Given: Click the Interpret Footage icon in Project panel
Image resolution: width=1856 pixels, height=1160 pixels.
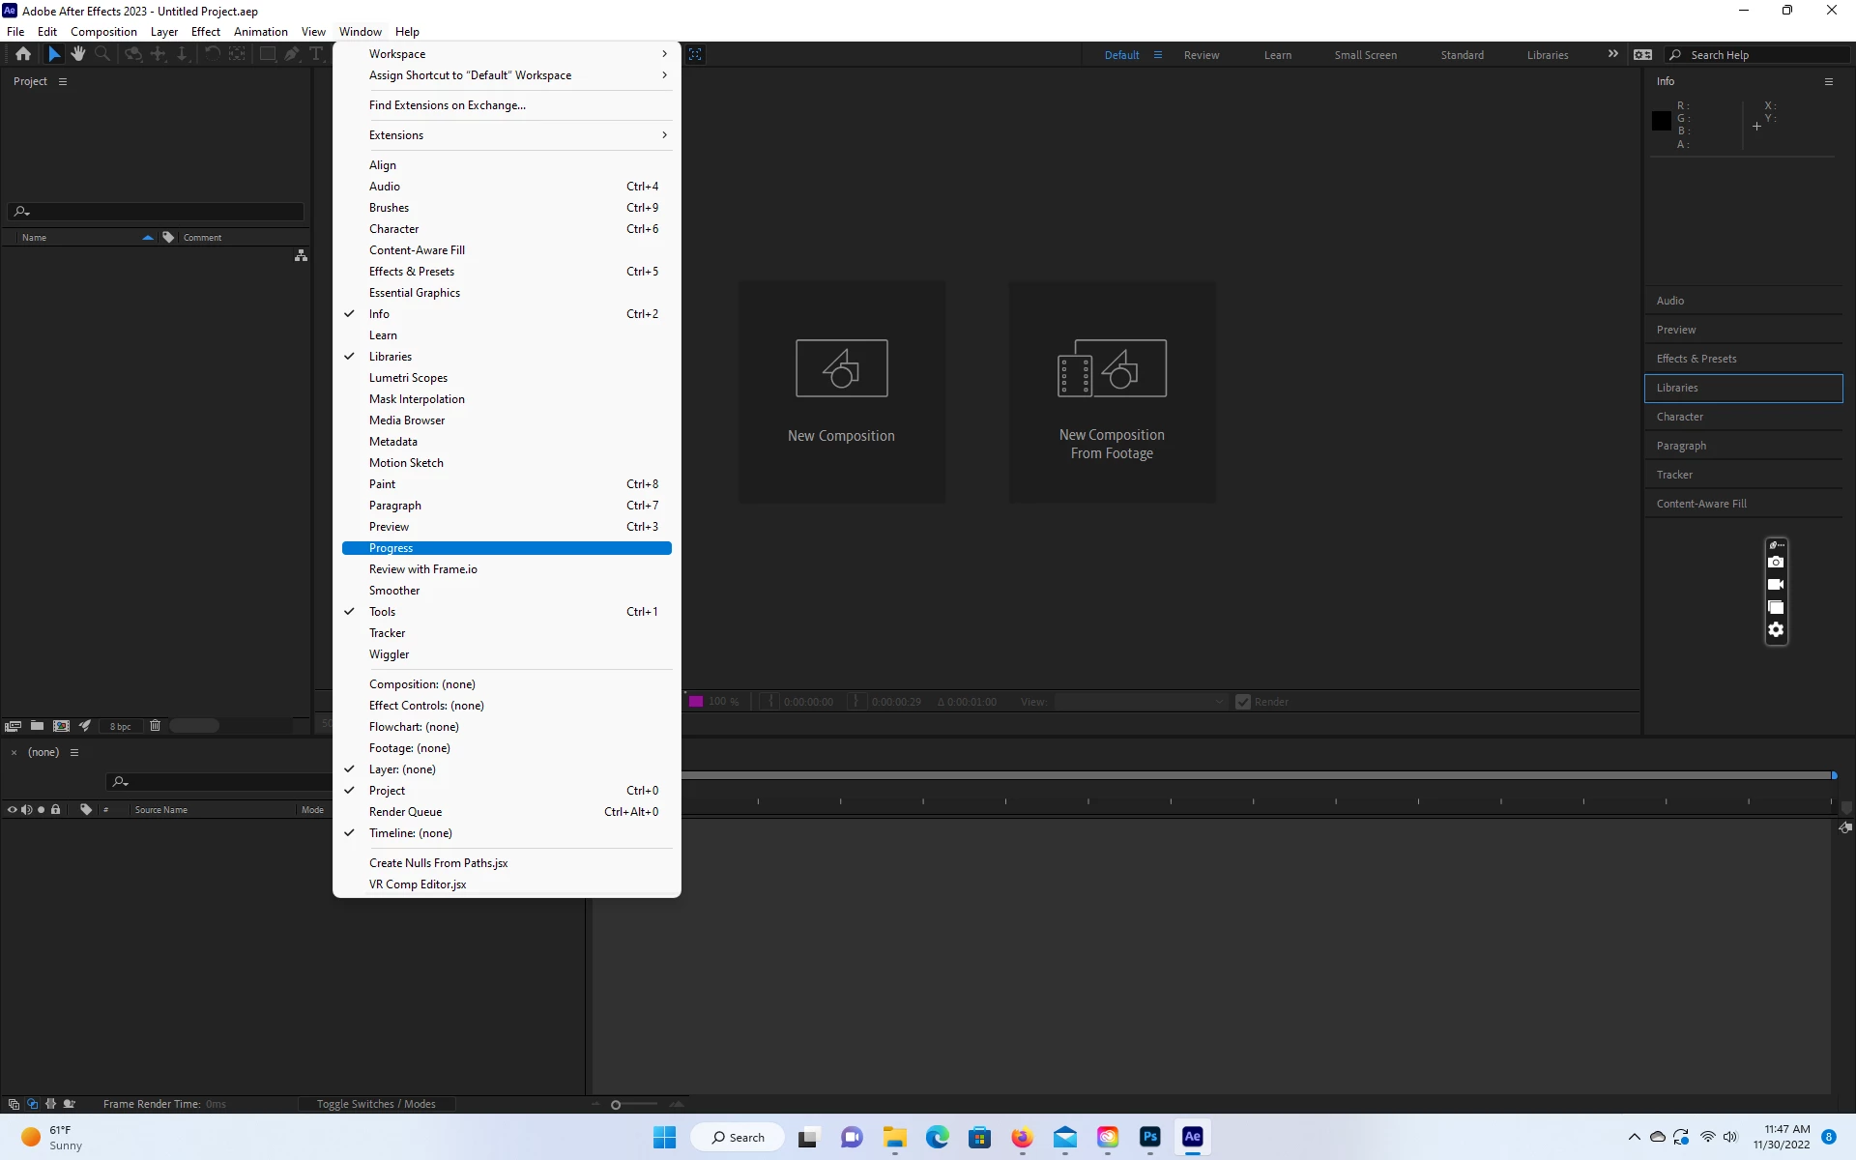Looking at the screenshot, I should click(13, 726).
